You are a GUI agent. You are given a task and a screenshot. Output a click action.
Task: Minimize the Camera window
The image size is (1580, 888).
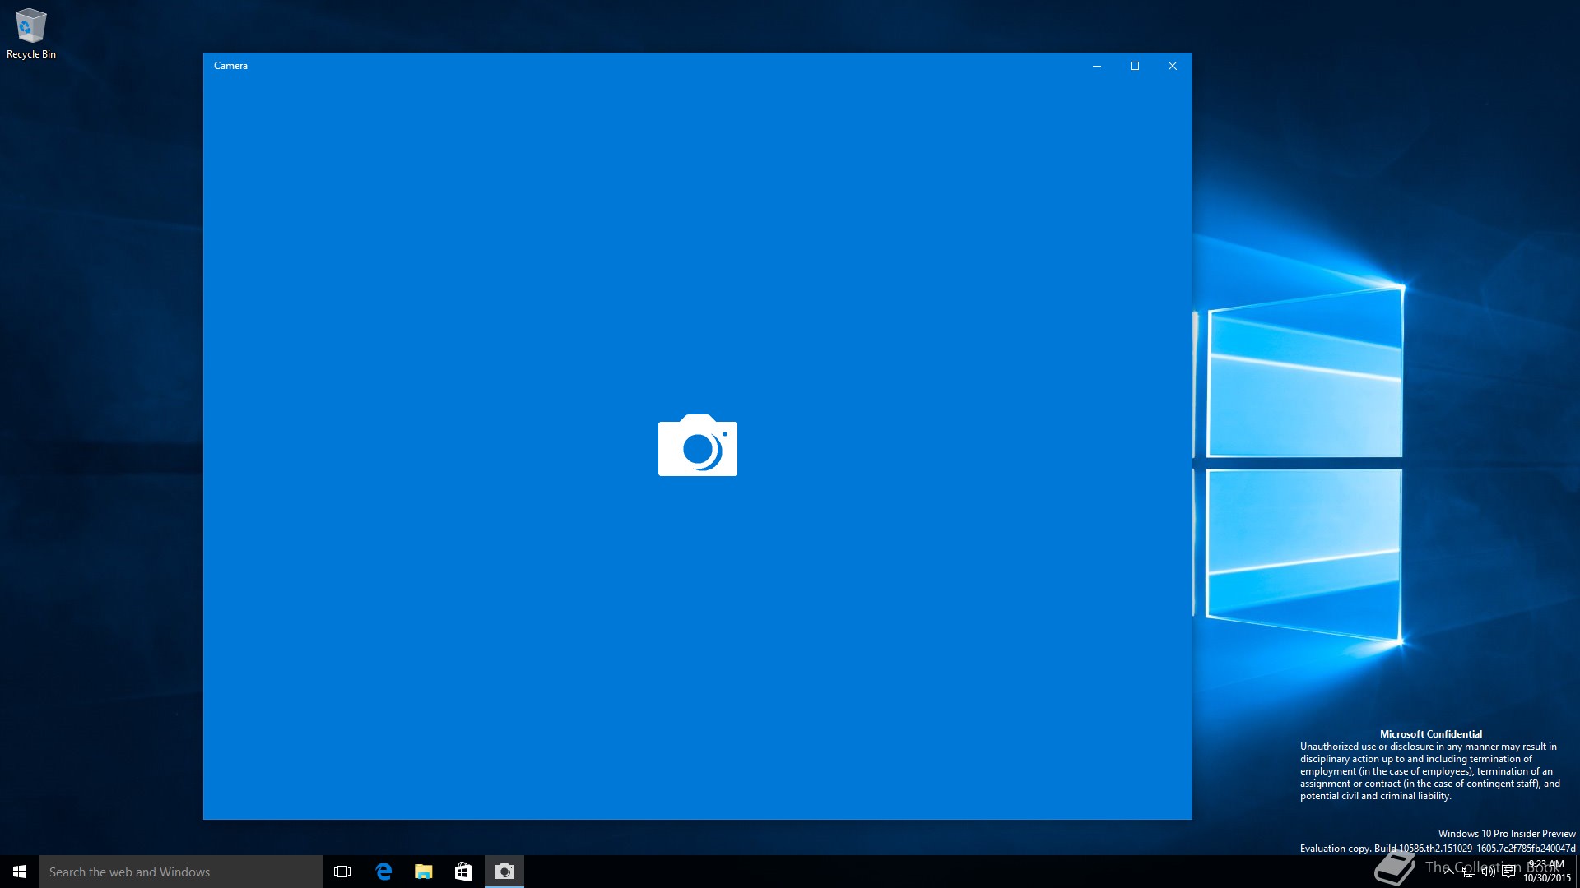click(x=1097, y=66)
